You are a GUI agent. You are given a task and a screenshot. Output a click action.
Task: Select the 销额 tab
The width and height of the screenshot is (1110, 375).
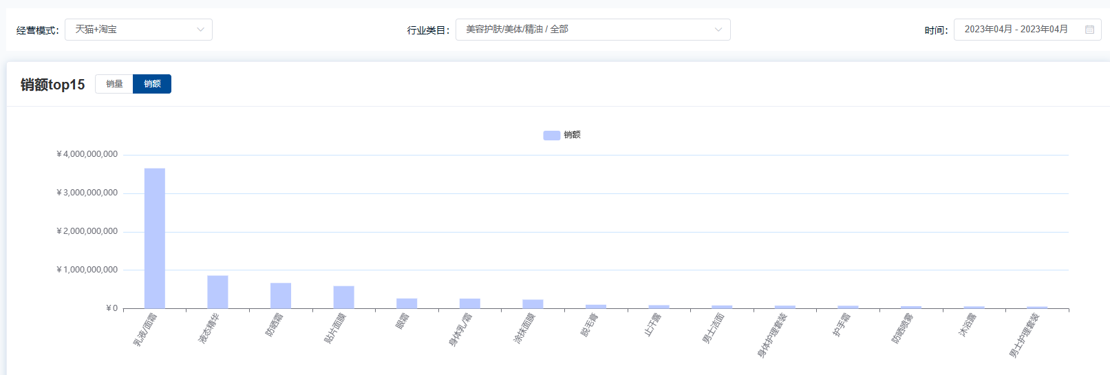152,84
